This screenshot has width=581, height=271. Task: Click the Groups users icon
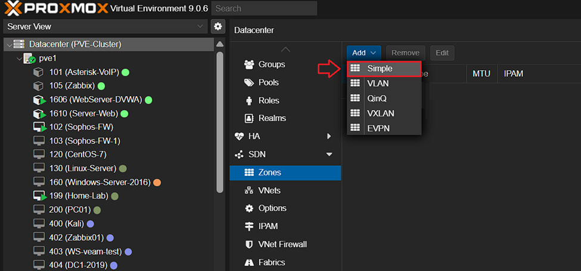coord(249,64)
